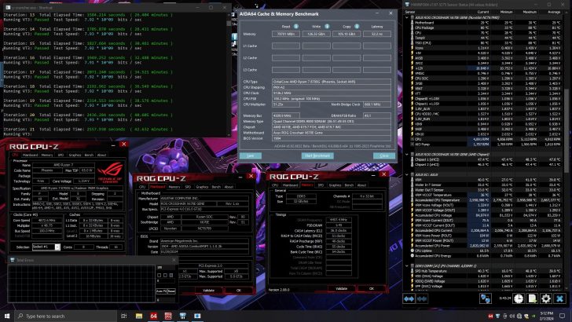The width and height of the screenshot is (572, 322).
Task: Click Close button in AIDA64 benchmark
Action: (384, 156)
